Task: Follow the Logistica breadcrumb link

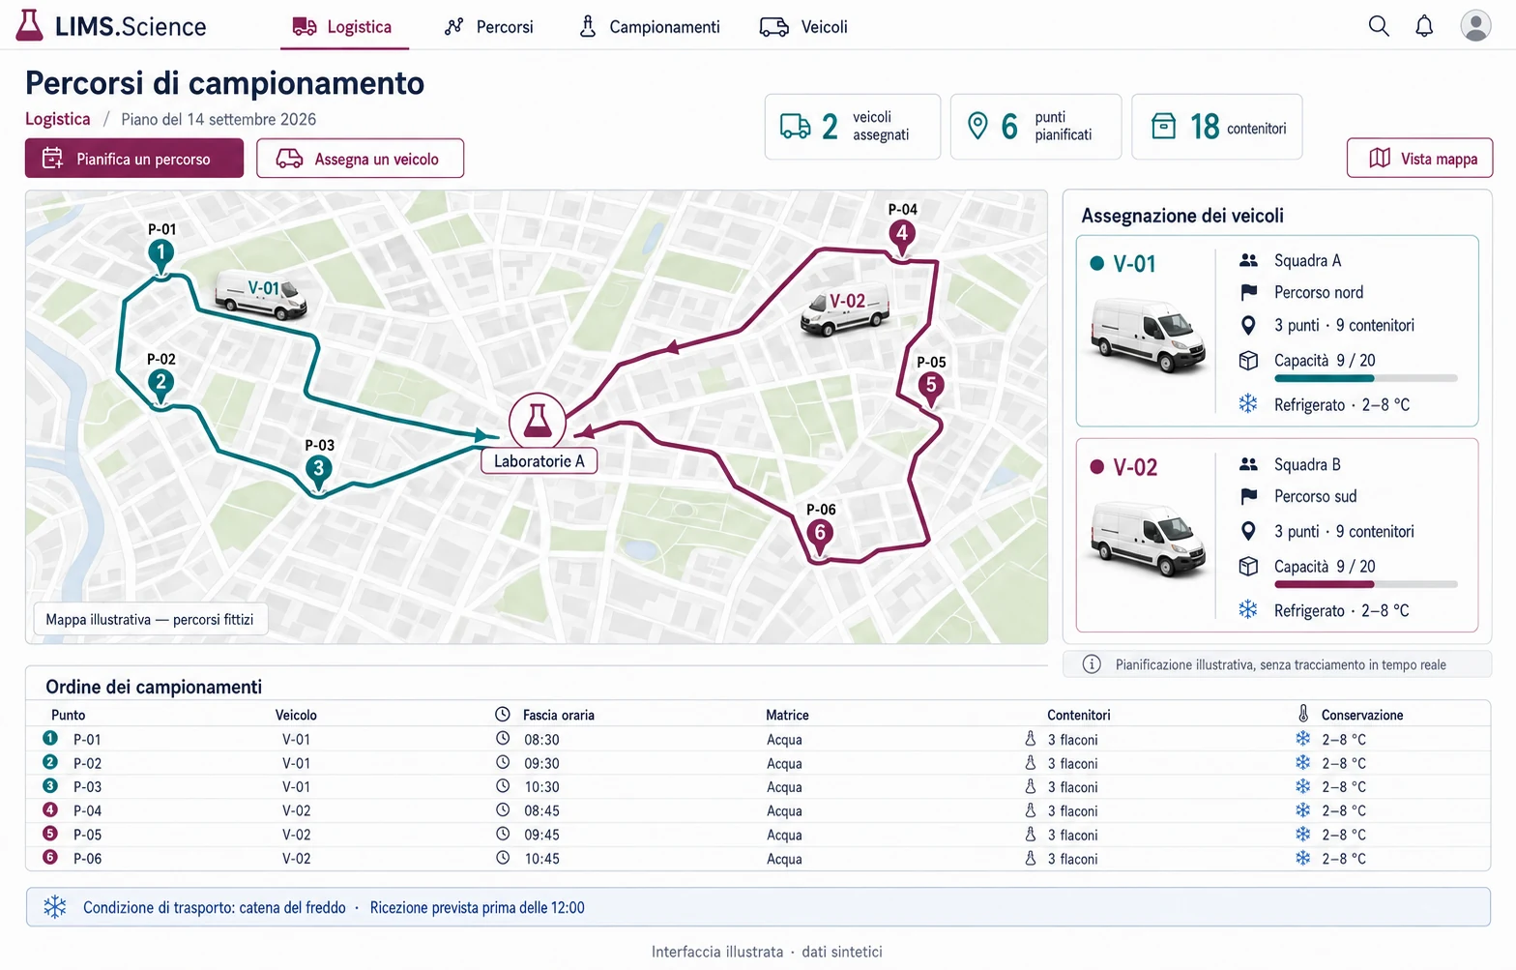Action: tap(58, 119)
